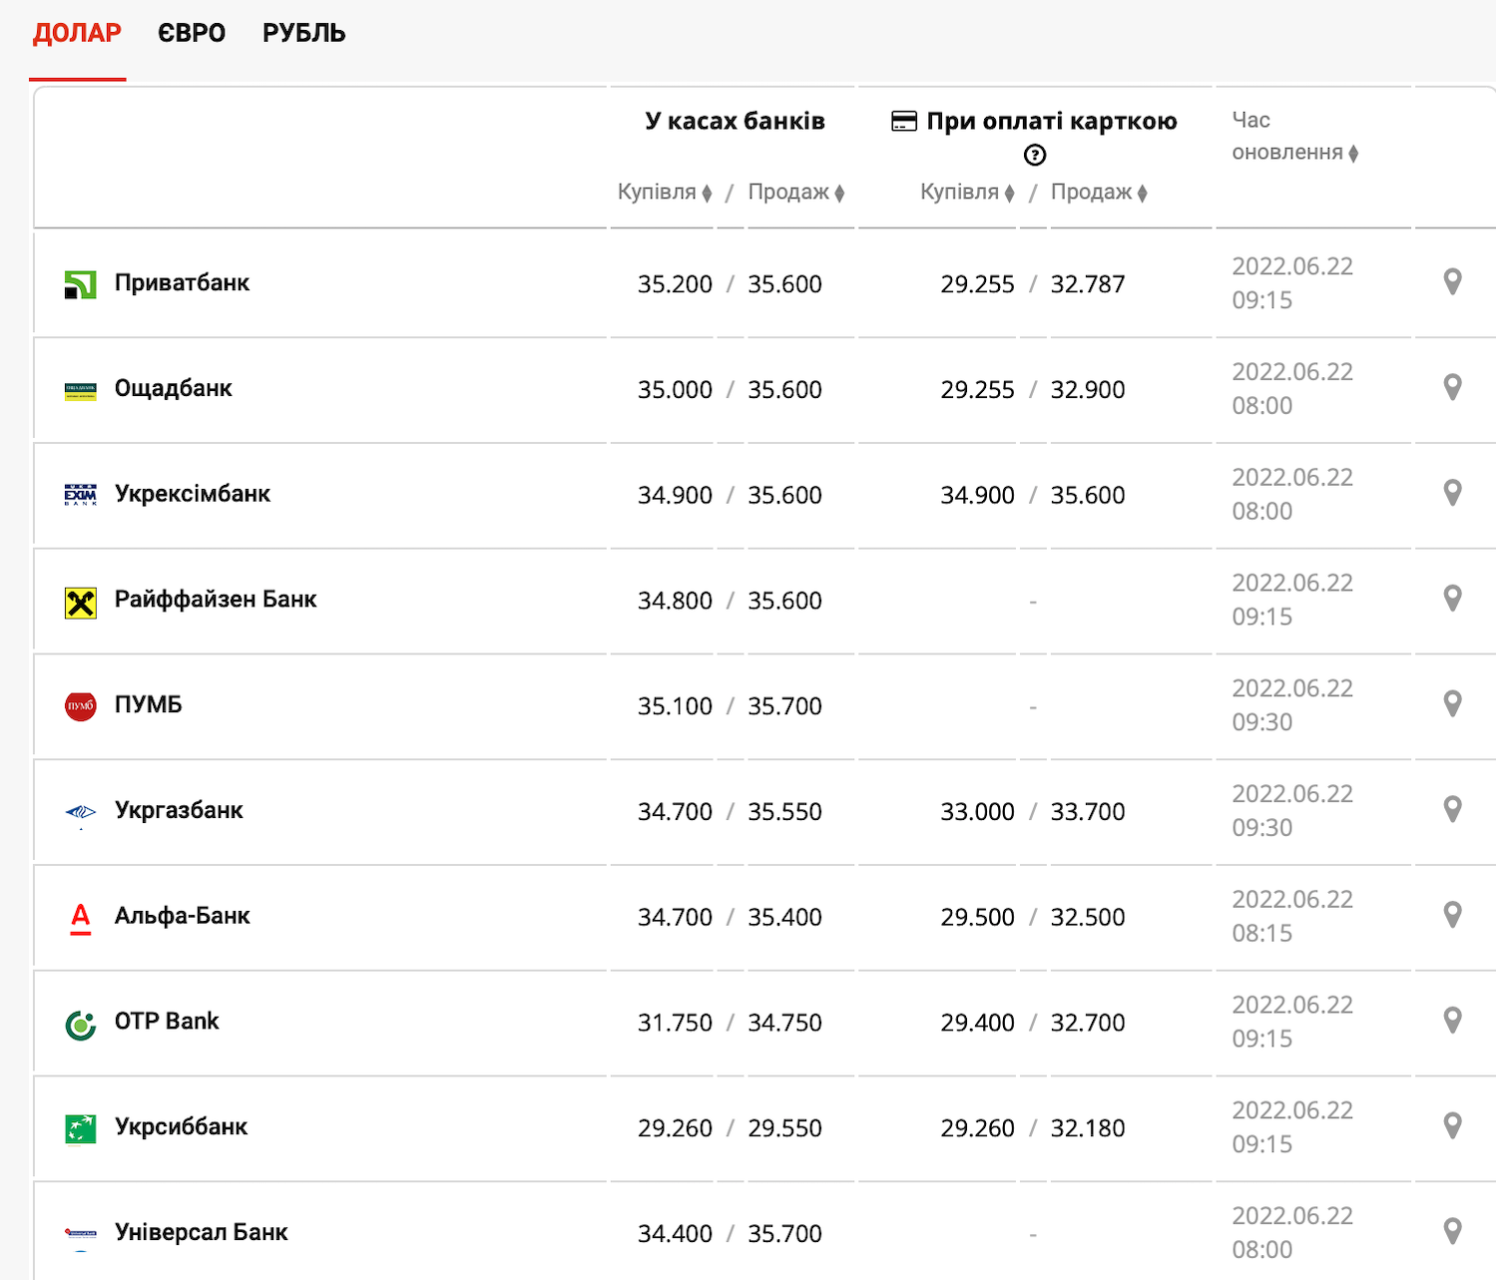1496x1280 pixels.
Task: Sort by card payment Продаж rate
Action: point(1099,193)
